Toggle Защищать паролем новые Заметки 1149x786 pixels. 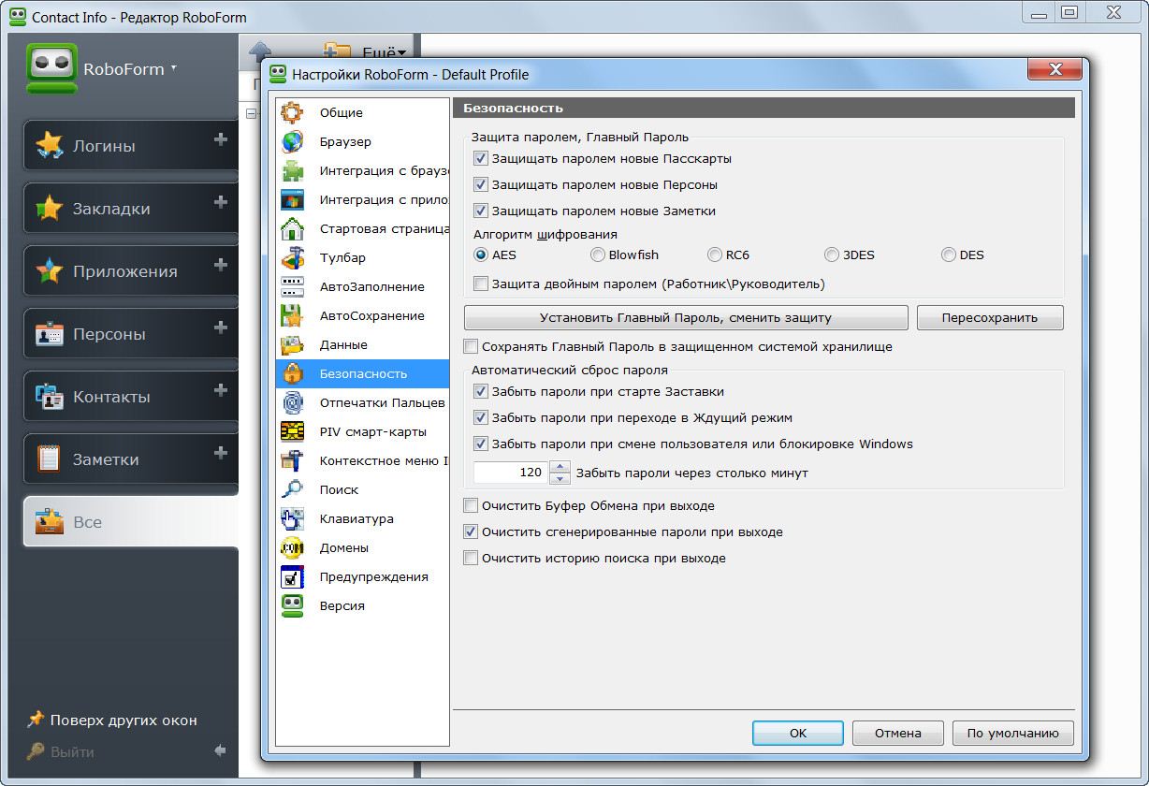click(x=481, y=211)
